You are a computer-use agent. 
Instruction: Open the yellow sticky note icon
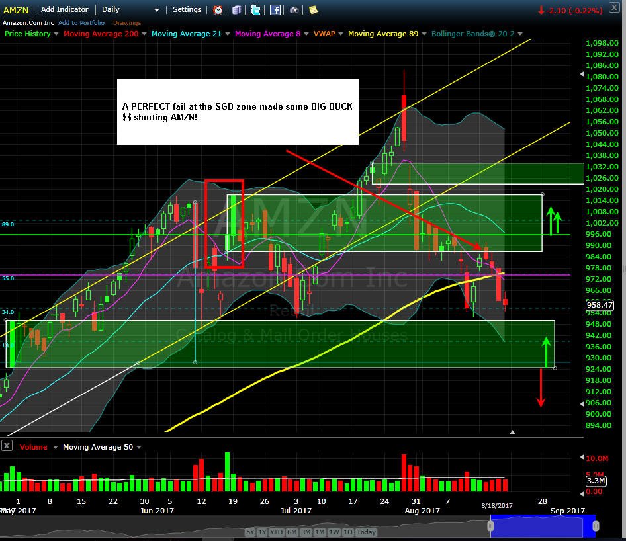coord(314,10)
